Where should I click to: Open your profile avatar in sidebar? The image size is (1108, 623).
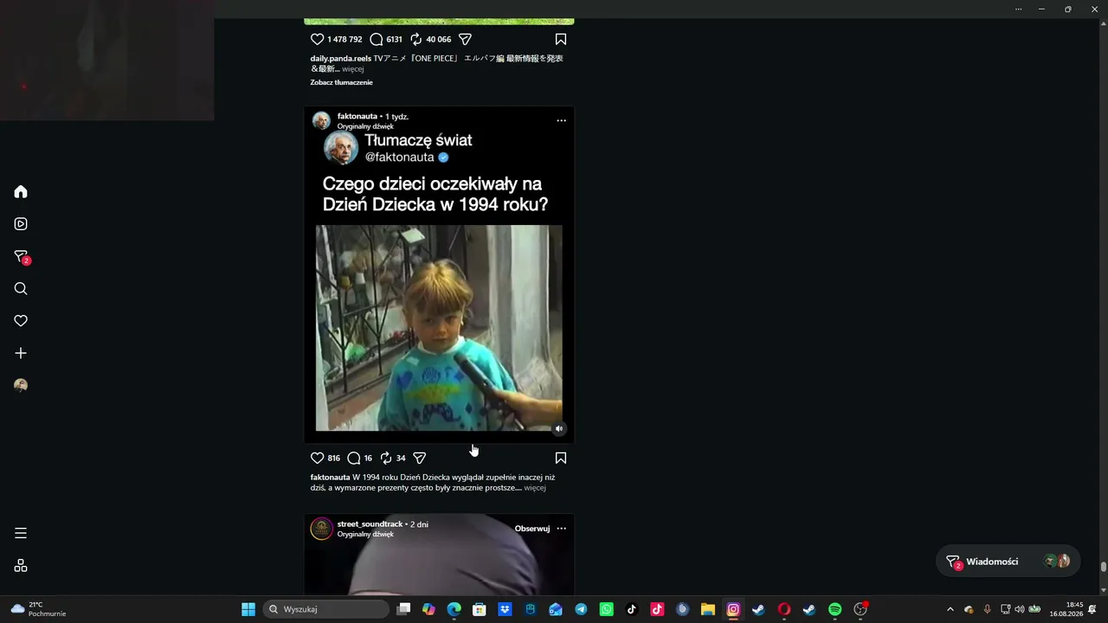click(21, 386)
